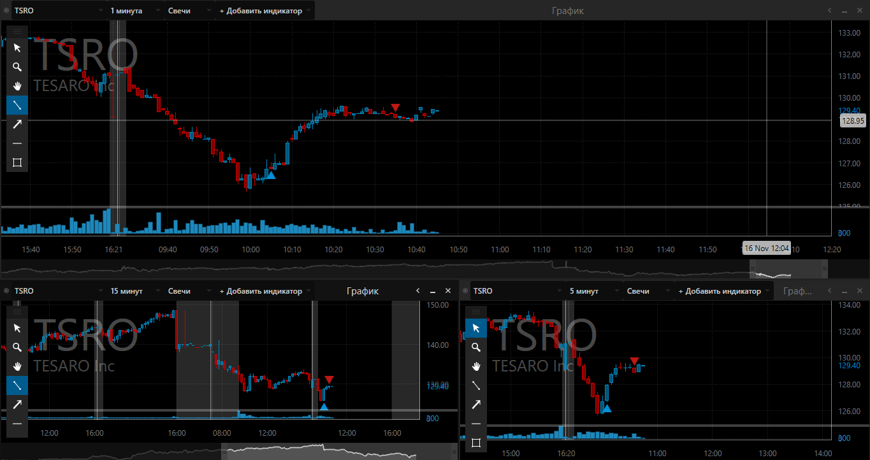The image size is (870, 460).
Task: Pick the horizontal line tool in the 1 минута chart
Action: pyautogui.click(x=17, y=143)
